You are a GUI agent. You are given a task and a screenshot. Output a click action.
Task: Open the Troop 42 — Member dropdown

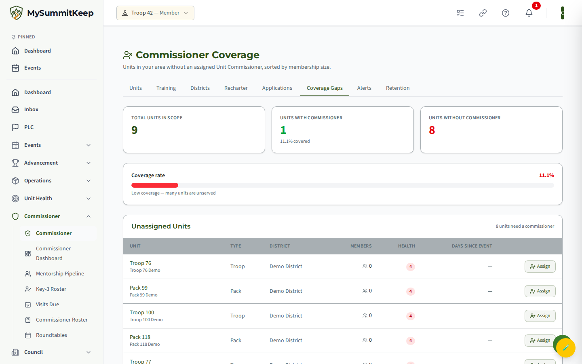click(155, 13)
